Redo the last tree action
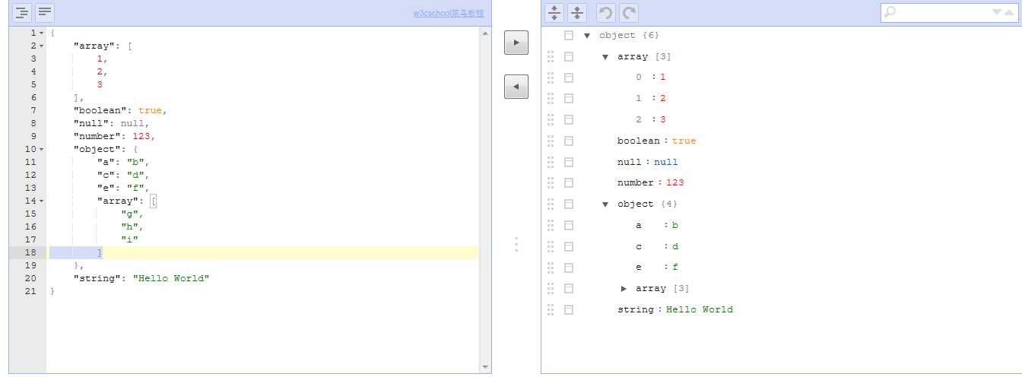 coord(629,13)
